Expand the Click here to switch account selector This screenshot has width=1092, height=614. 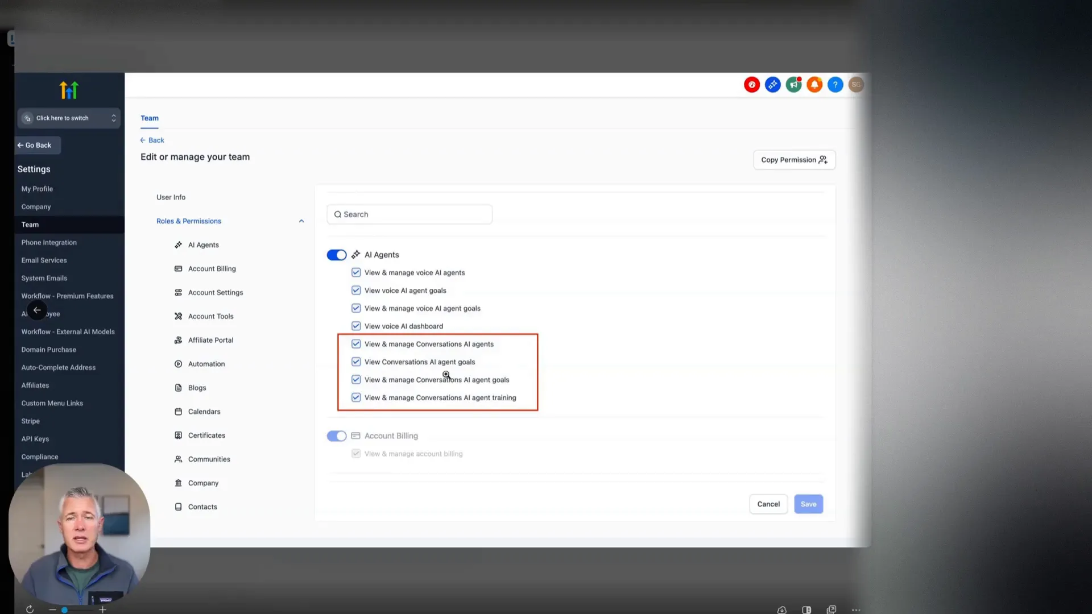(x=68, y=118)
